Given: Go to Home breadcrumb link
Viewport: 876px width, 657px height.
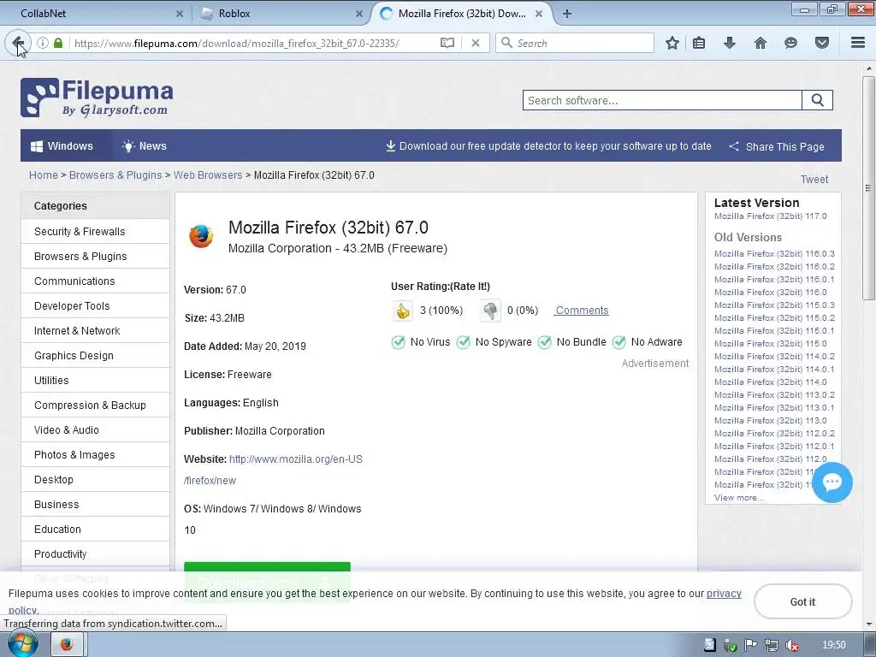Looking at the screenshot, I should 44,175.
